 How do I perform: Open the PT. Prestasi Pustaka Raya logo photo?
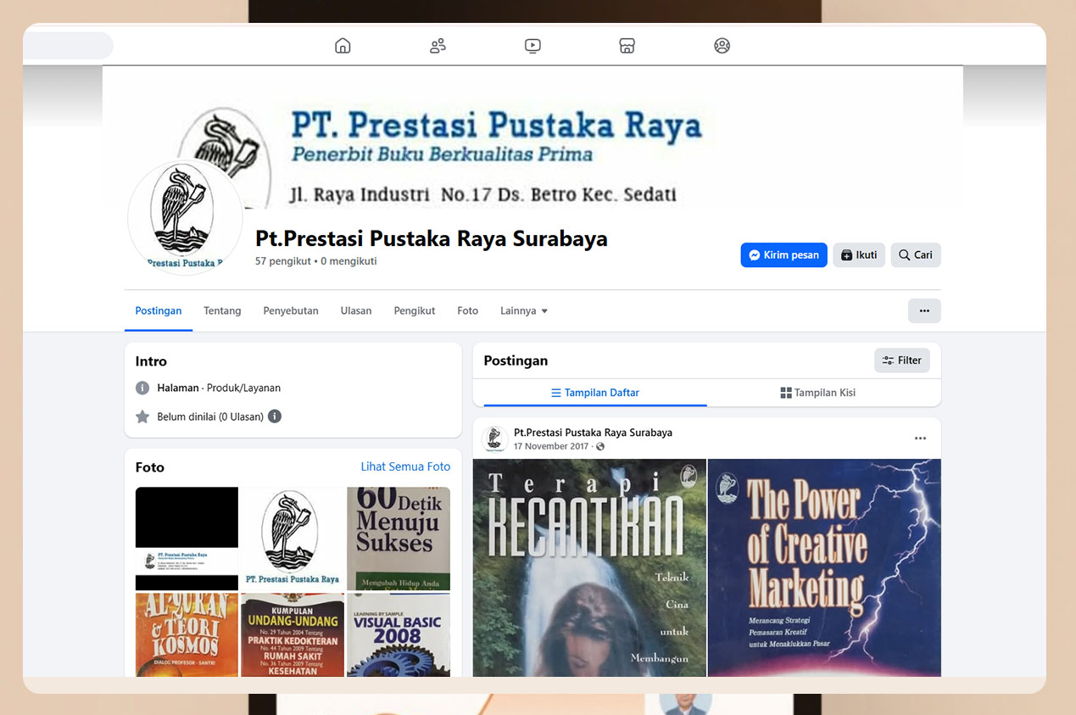tap(293, 539)
